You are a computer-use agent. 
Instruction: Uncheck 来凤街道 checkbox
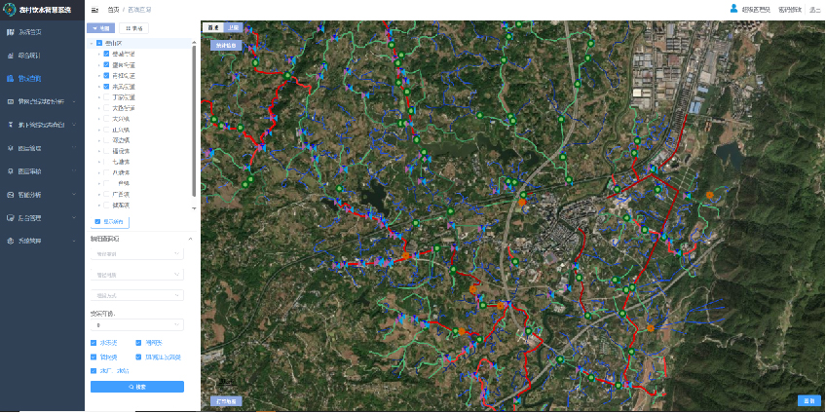(x=106, y=87)
